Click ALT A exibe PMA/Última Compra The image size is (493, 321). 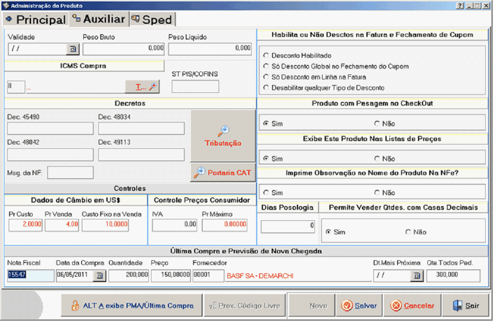(x=132, y=306)
